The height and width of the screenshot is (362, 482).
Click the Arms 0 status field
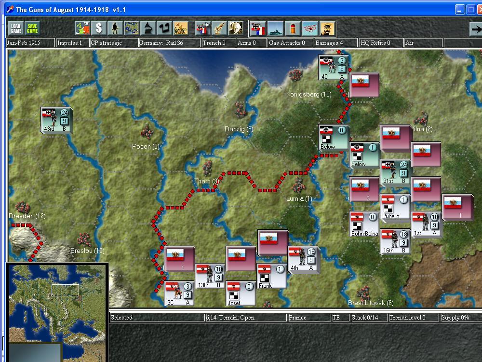click(252, 43)
